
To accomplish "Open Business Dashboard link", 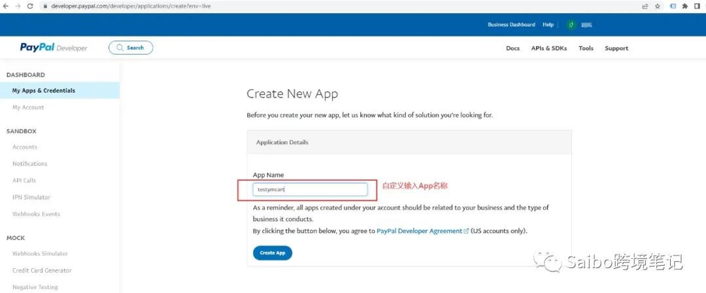I will (x=511, y=25).
